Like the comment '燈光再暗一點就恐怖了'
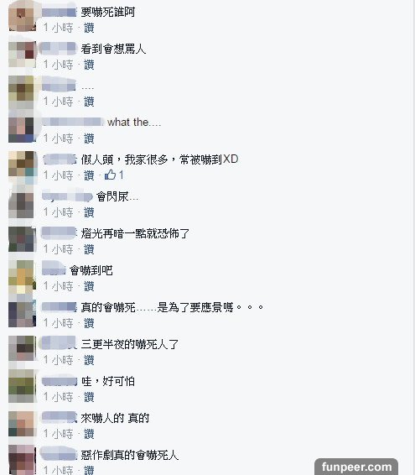This screenshot has height=475, width=415. [x=89, y=249]
